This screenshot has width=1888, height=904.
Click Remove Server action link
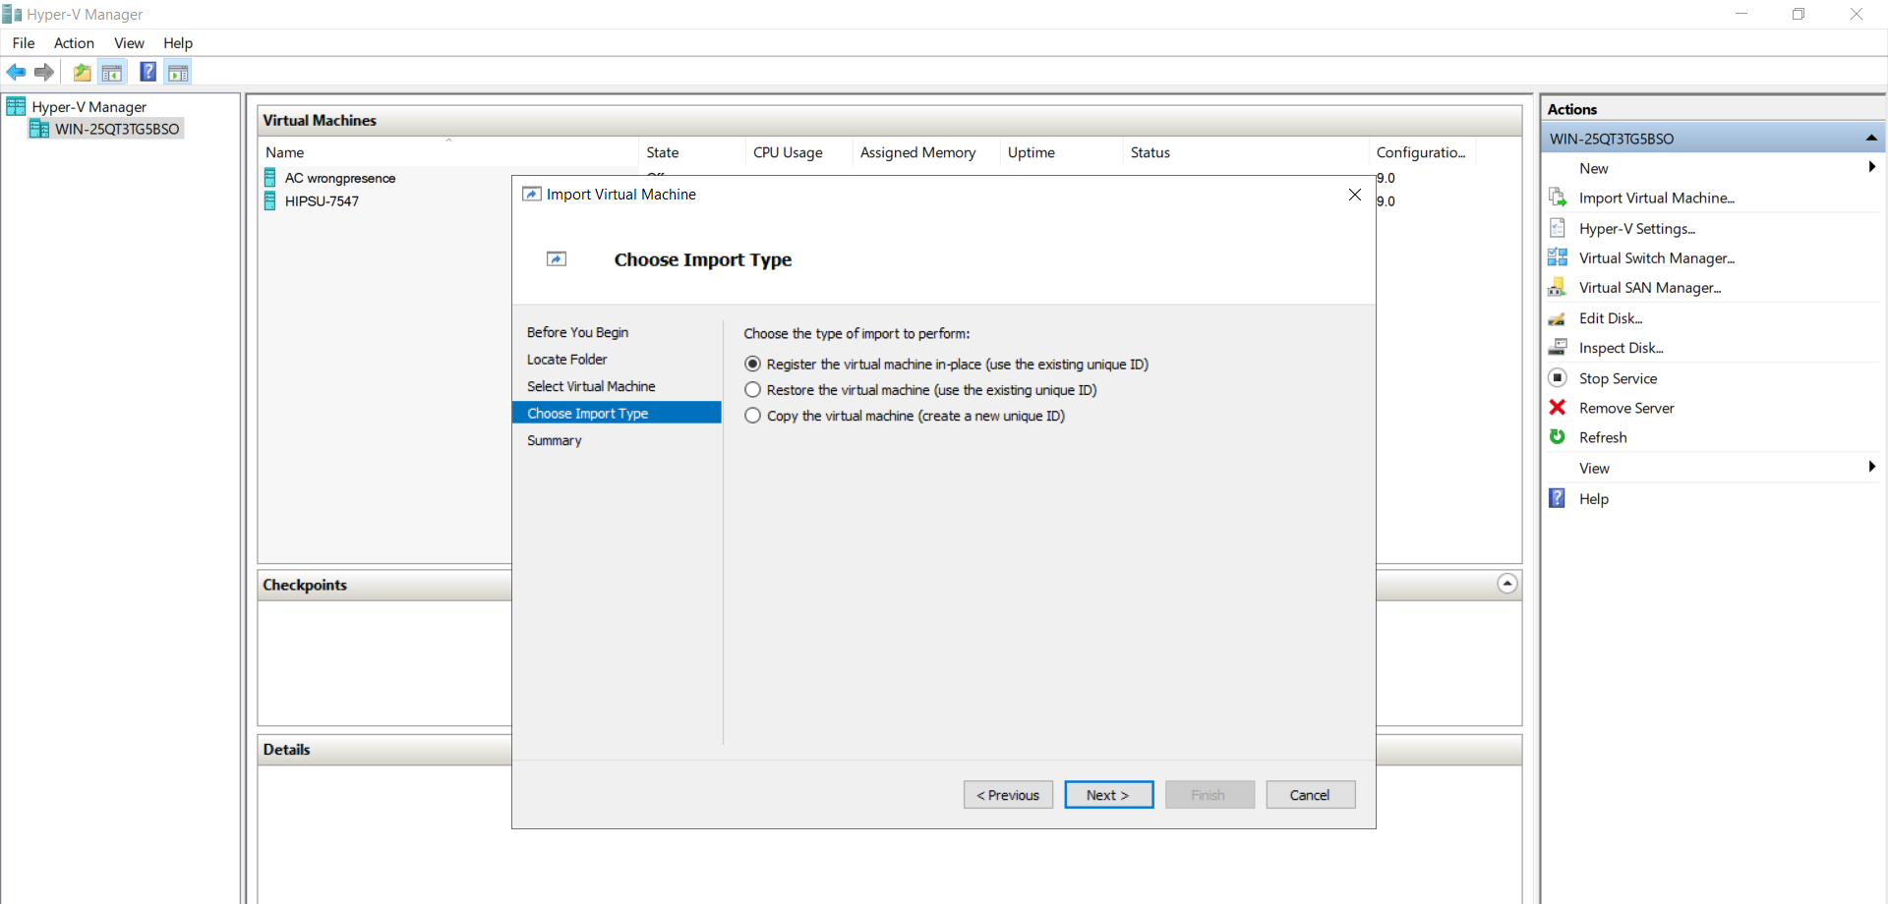1626,408
